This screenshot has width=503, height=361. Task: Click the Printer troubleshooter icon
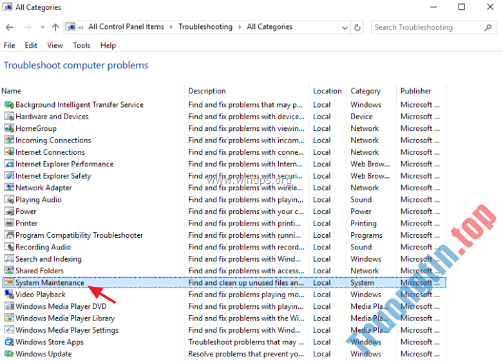point(9,224)
